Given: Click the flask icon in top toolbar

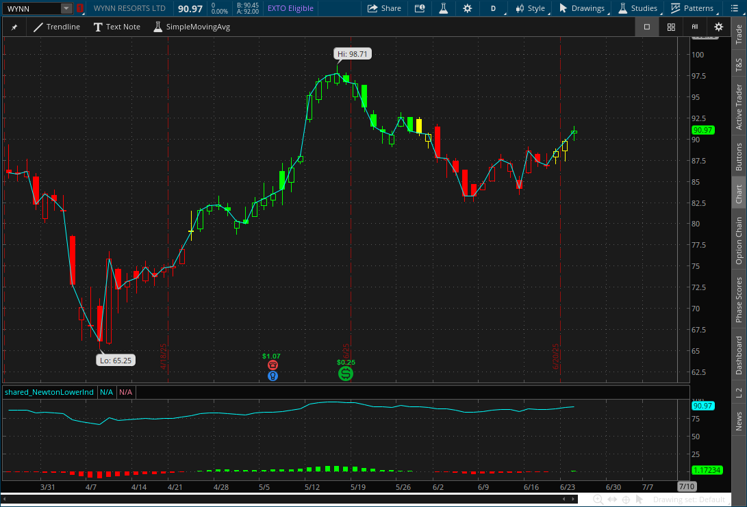Looking at the screenshot, I should [x=443, y=8].
